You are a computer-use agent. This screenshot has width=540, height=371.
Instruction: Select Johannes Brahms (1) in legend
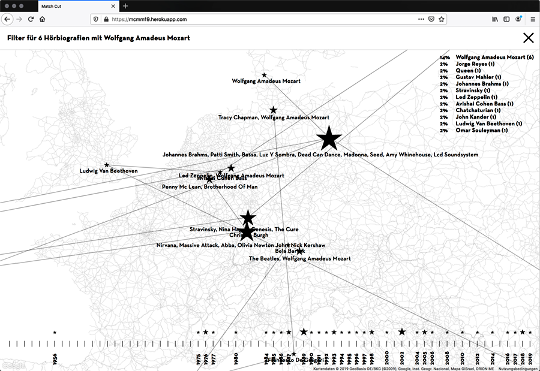tap(482, 84)
